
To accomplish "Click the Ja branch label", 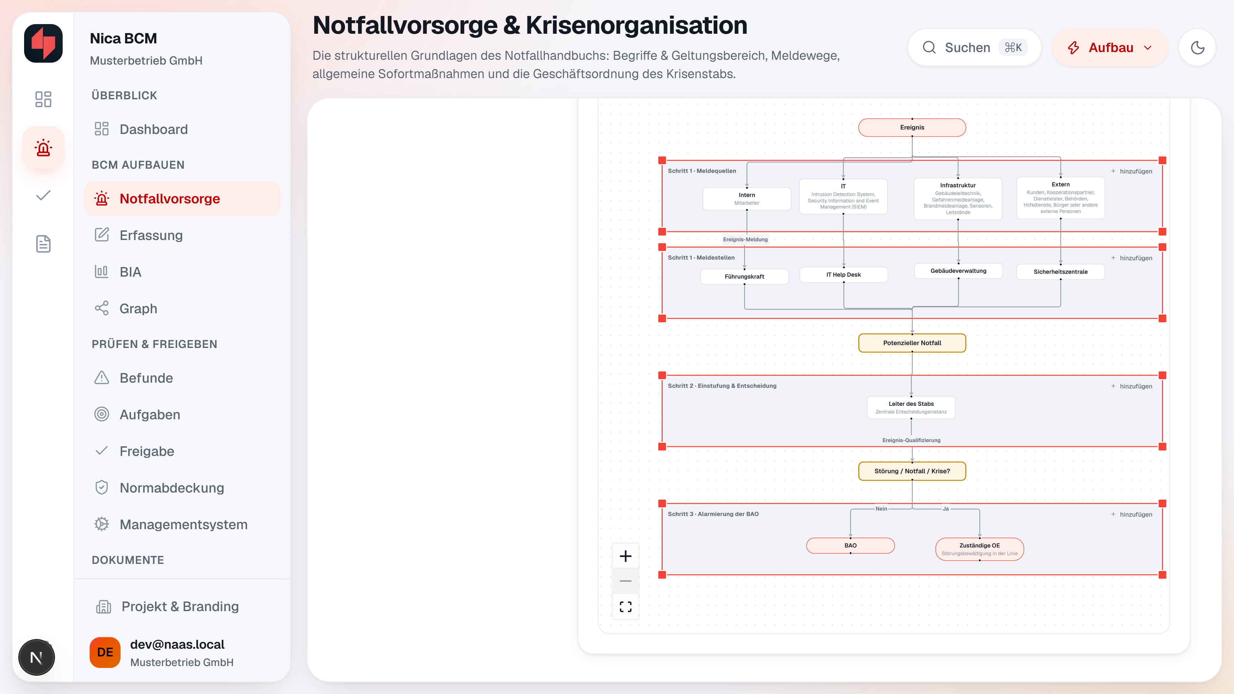I will point(946,509).
